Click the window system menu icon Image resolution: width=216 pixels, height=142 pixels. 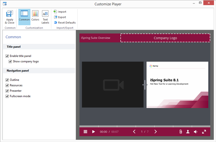(5, 4)
